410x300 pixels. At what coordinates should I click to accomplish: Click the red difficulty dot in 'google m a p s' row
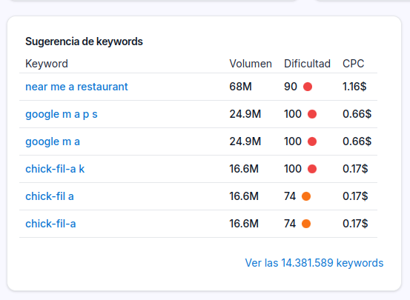click(312, 114)
